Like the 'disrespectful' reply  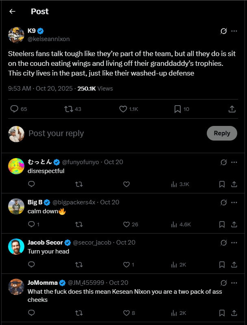coord(126,184)
